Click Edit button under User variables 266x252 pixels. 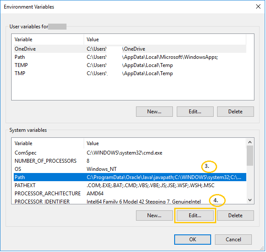195,112
